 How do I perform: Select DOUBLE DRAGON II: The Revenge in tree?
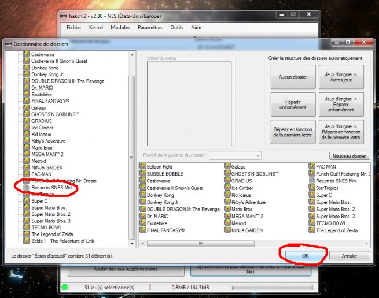68,81
